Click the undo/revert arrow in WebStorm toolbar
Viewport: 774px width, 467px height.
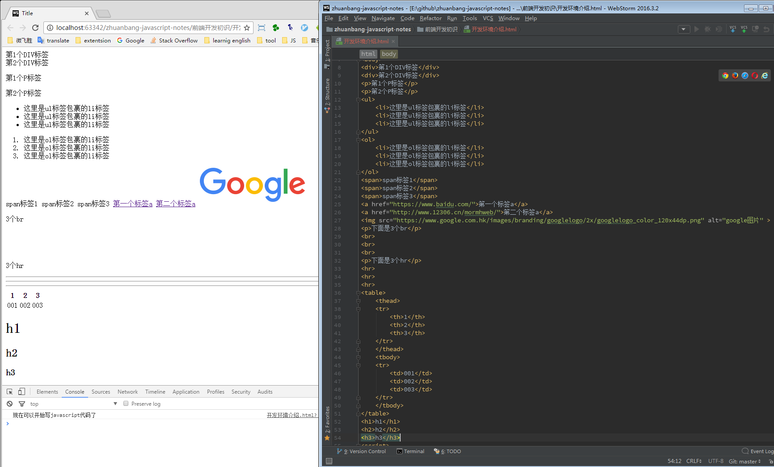(766, 29)
